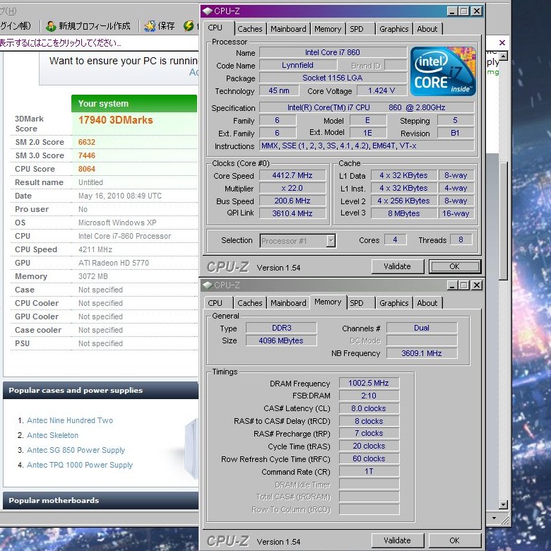The width and height of the screenshot is (551, 551).
Task: Click the Code Name Lynnfield value
Action: 297,65
